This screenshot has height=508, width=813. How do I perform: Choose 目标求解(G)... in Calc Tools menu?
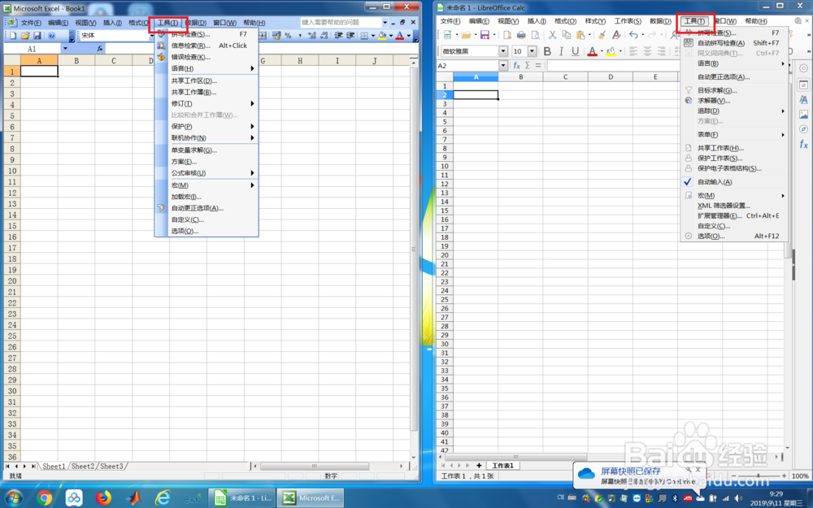click(x=734, y=90)
